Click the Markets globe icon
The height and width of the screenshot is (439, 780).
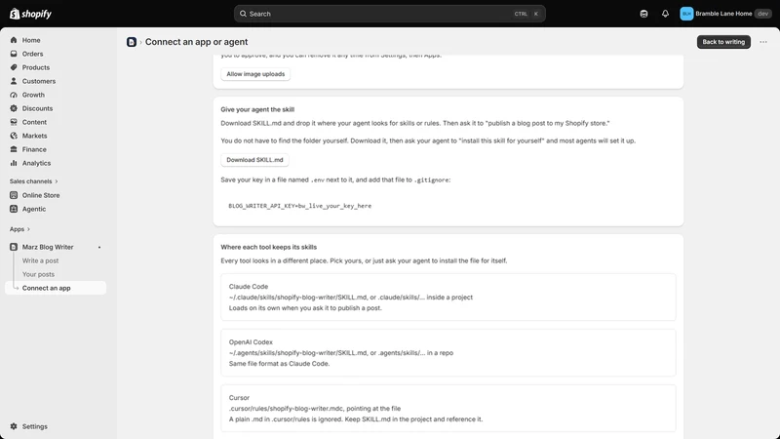(x=14, y=136)
